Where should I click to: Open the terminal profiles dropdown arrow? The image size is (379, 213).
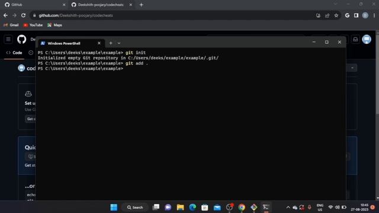coord(119,43)
